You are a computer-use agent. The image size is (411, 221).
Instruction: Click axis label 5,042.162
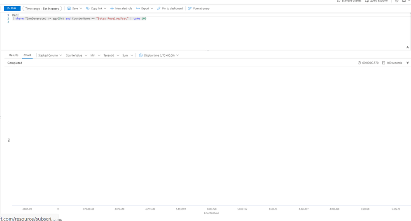pos(242,209)
